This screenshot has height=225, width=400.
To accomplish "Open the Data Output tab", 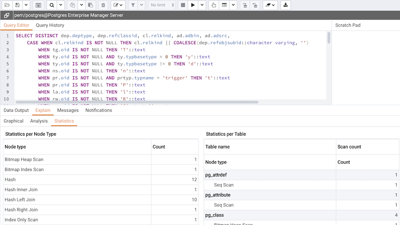I will (16, 110).
